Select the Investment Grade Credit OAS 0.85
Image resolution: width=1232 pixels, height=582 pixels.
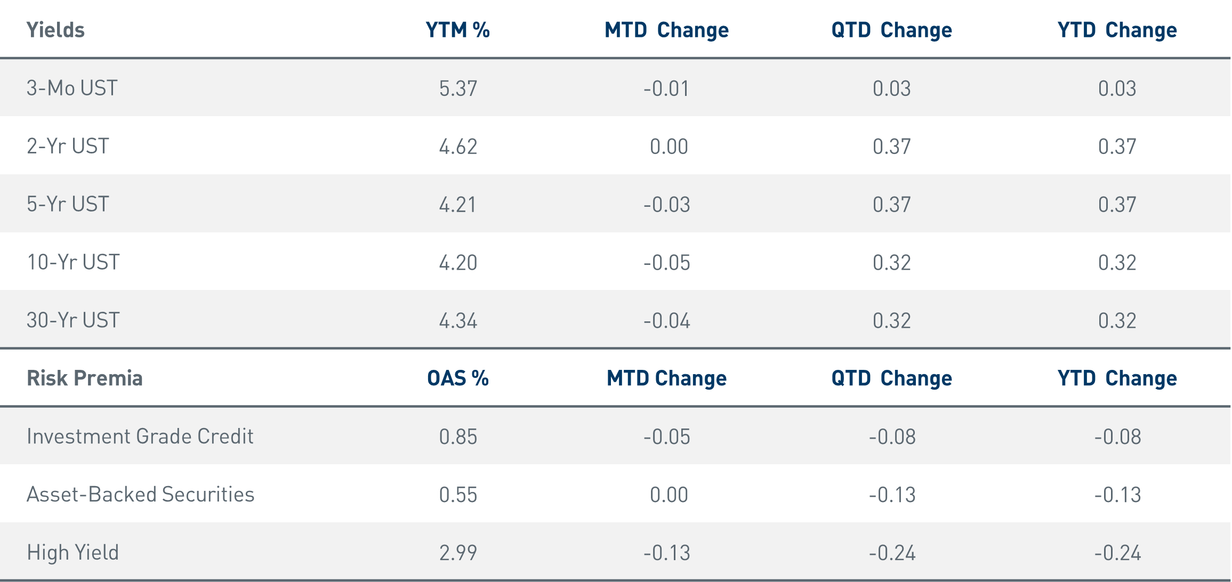coord(458,437)
